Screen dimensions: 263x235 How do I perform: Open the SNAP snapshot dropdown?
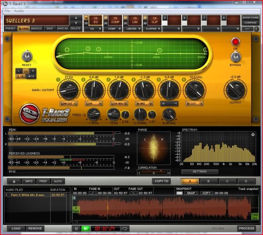(x=191, y=193)
